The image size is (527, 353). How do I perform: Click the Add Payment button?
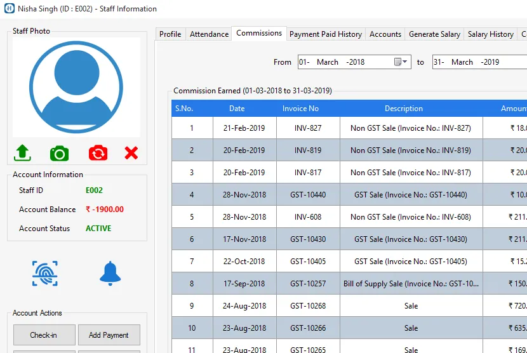pyautogui.click(x=109, y=335)
